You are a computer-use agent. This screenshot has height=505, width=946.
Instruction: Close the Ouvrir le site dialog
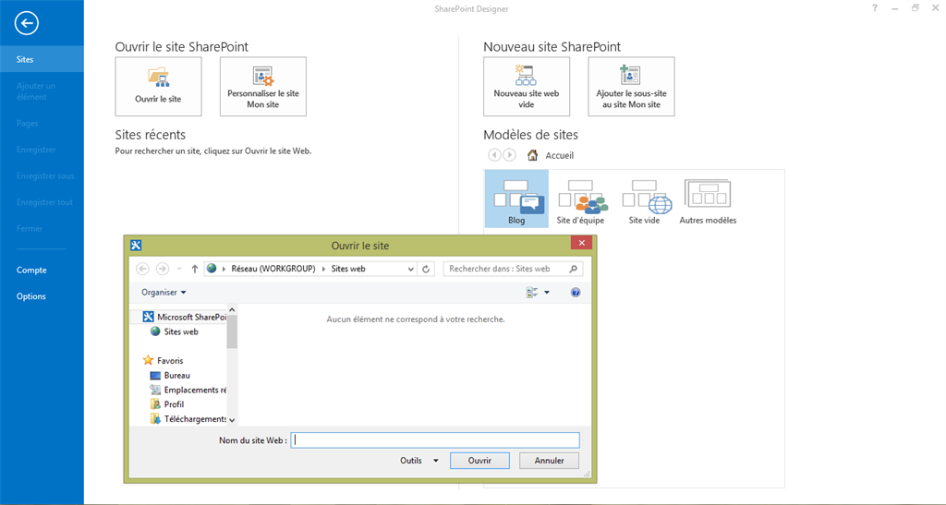click(582, 243)
